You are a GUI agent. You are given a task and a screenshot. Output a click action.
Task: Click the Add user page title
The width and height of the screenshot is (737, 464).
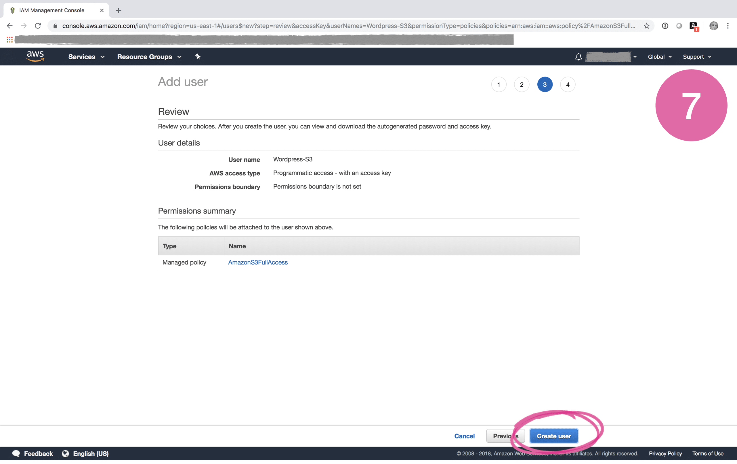pyautogui.click(x=183, y=82)
